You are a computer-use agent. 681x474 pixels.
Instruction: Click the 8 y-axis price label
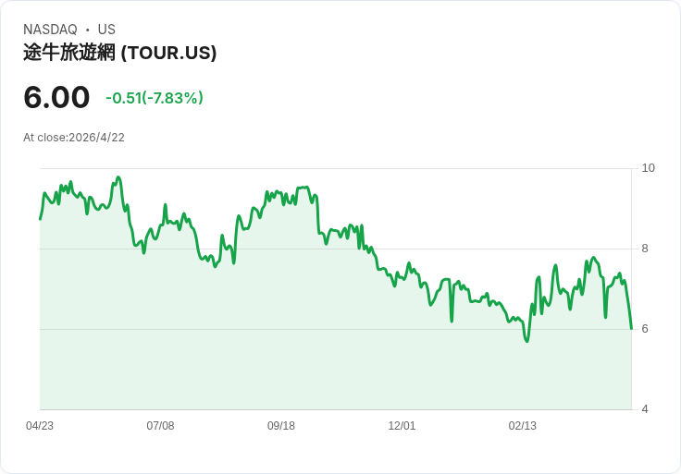coord(645,249)
